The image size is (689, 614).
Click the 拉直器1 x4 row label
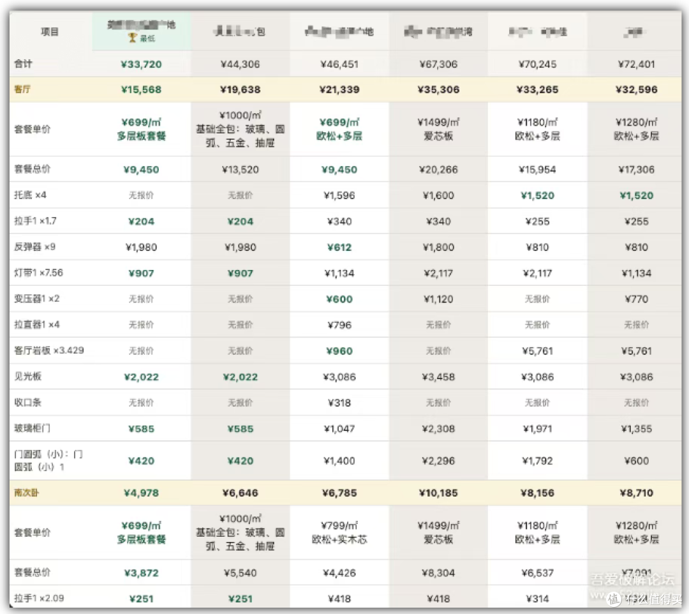37,324
